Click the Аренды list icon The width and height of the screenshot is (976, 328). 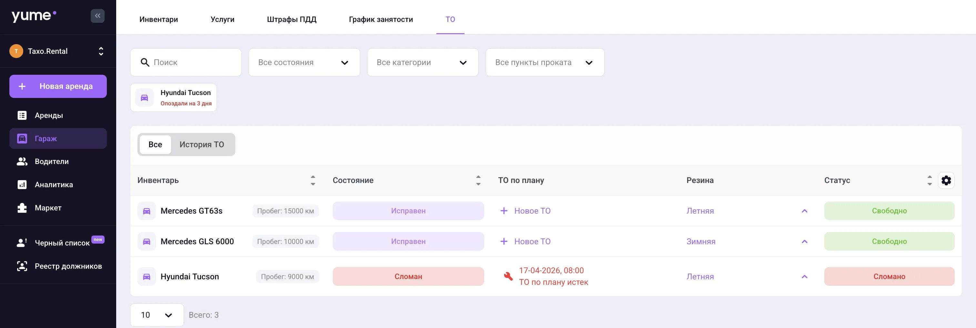click(22, 115)
